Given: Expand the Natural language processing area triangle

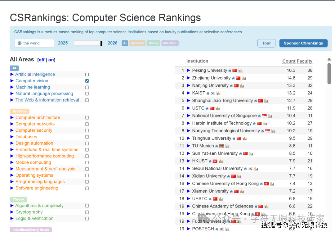Looking at the screenshot, I should pos(12,93).
